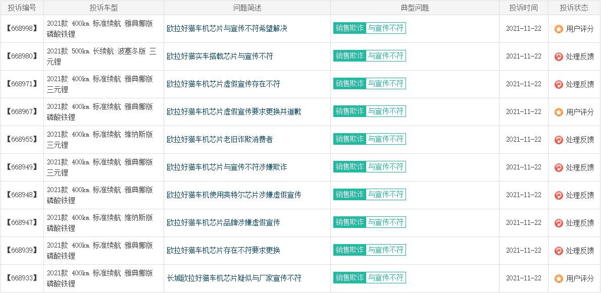Click the 投诉状态 column header
Viewport: 601px width, 293px height.
[574, 8]
